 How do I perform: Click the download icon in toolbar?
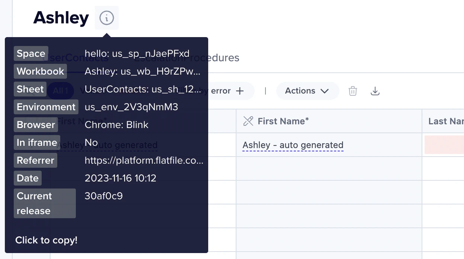point(376,91)
